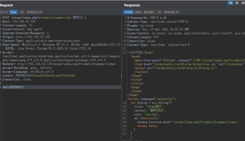Click the return false; line

pyautogui.click(x=148, y=126)
